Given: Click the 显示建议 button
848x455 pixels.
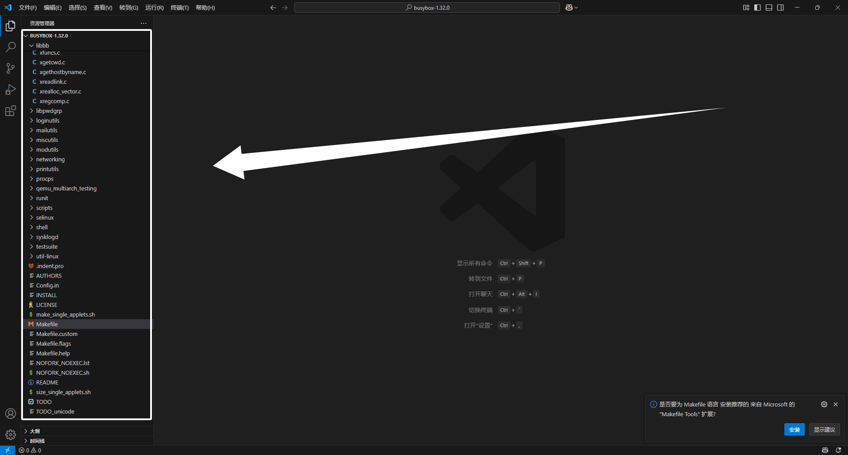Looking at the screenshot, I should click(x=824, y=429).
